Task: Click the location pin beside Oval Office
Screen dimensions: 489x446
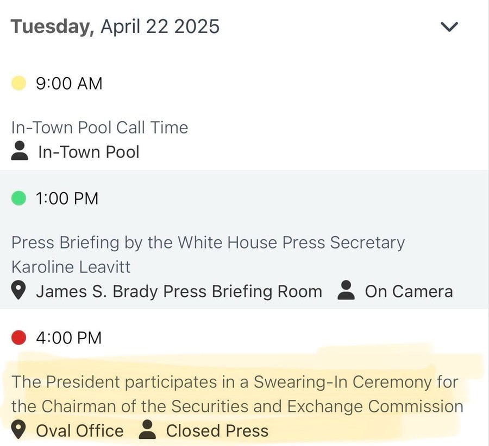Action: 20,431
